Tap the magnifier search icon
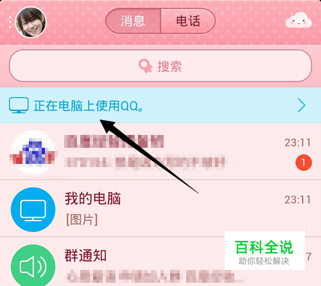The width and height of the screenshot is (321, 286). tap(146, 66)
